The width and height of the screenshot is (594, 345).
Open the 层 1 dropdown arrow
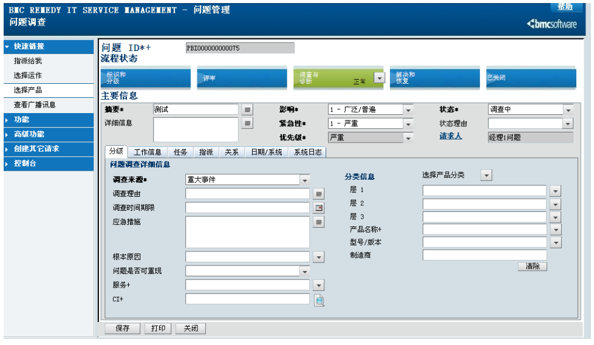555,191
